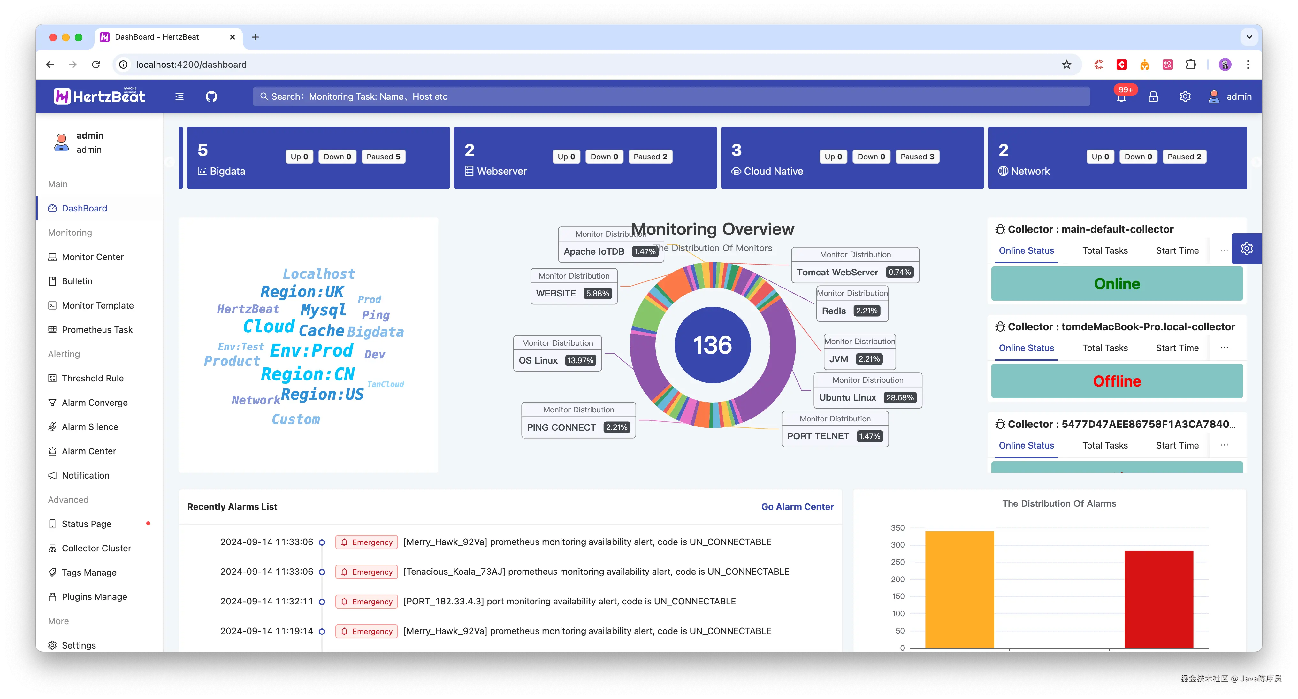Expand more tabs on tomdeMacBook-Pro collector card
Screen dimensions: 1298x699
point(1225,348)
